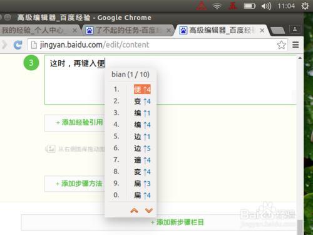This screenshot has height=235, width=313.
Task: Click the jingyan.baidu.com address bar
Action: [158, 44]
